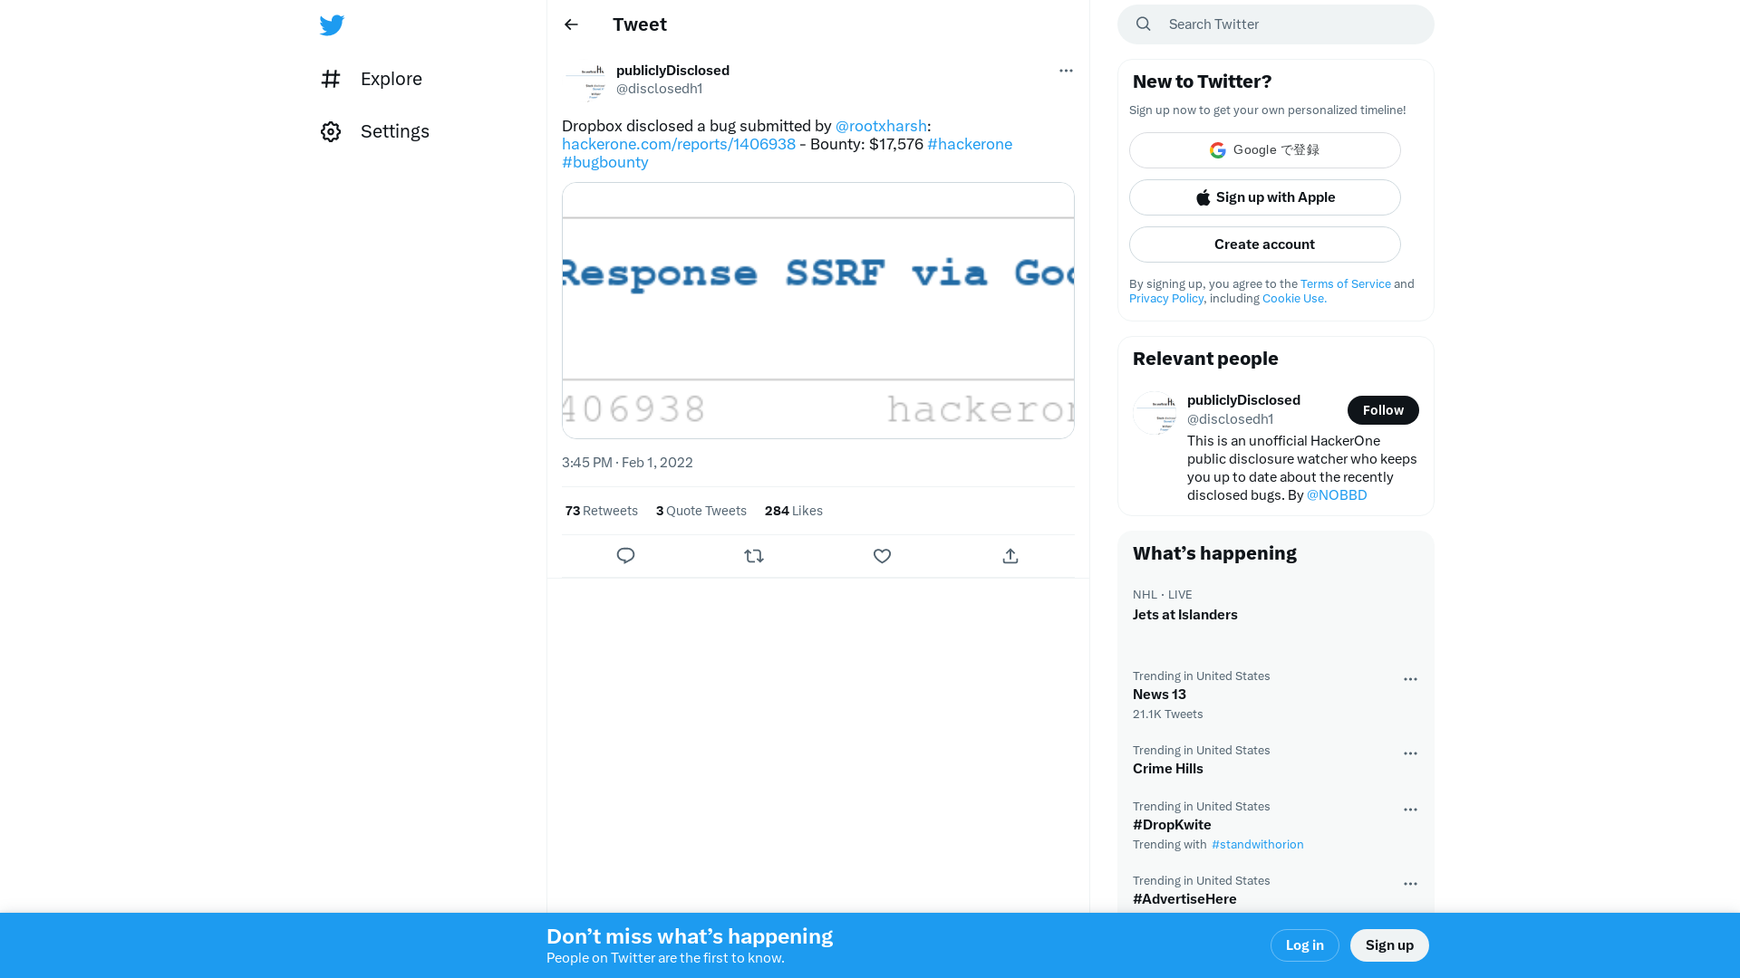The image size is (1740, 978).
Task: Follow publiclyDisclosed
Action: 1383,410
